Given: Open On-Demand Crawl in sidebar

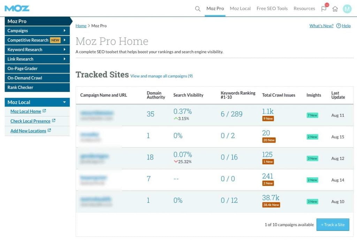Looking at the screenshot, I should click(x=37, y=78).
